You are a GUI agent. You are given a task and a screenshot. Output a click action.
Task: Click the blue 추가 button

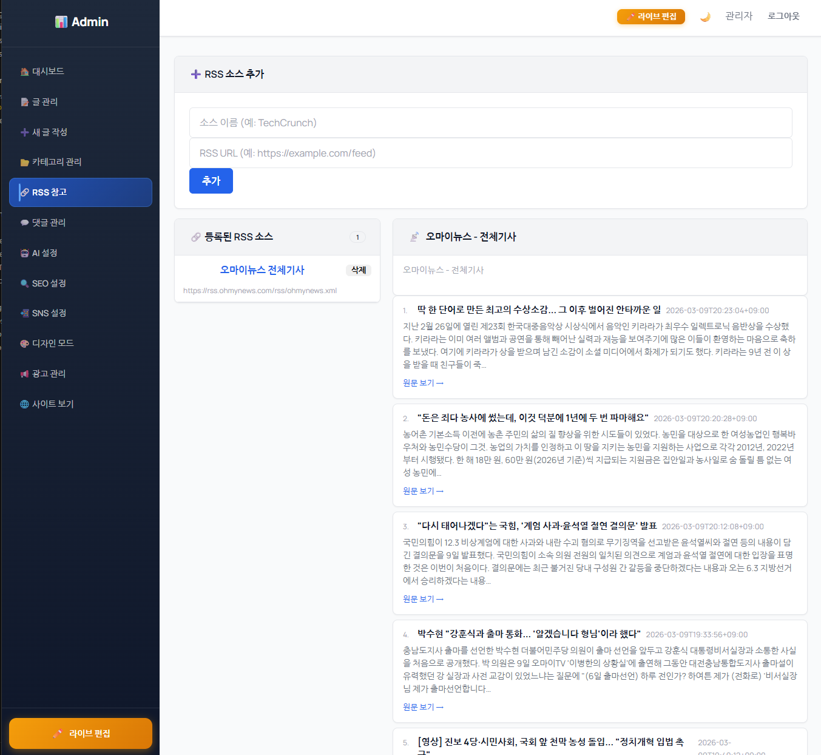211,181
